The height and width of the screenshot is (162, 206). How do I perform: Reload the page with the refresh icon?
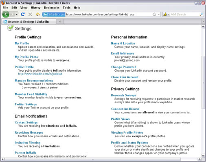(23, 14)
